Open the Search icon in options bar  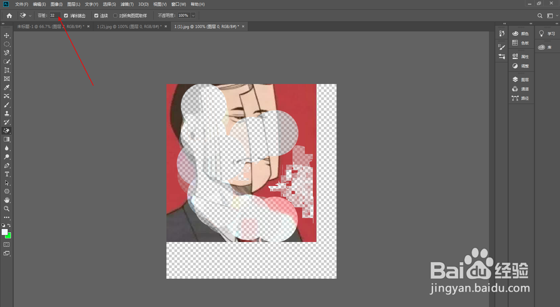(540, 16)
